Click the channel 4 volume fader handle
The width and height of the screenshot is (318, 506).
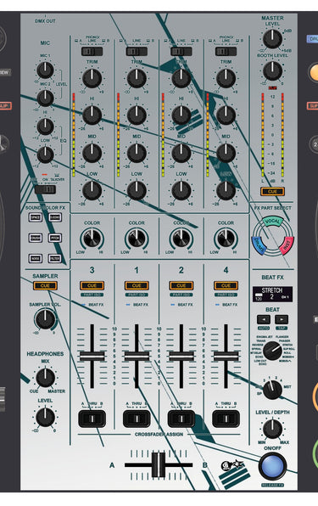point(226,357)
